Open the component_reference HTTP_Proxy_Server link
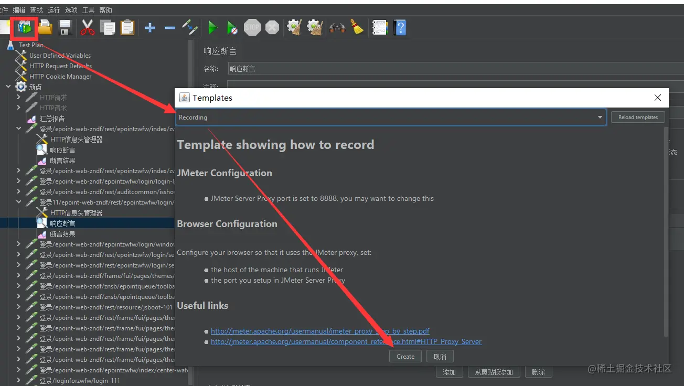 pos(346,341)
